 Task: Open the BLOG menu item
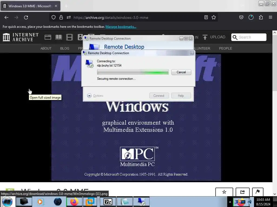tap(65, 49)
